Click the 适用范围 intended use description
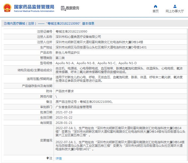 (x=119, y=79)
